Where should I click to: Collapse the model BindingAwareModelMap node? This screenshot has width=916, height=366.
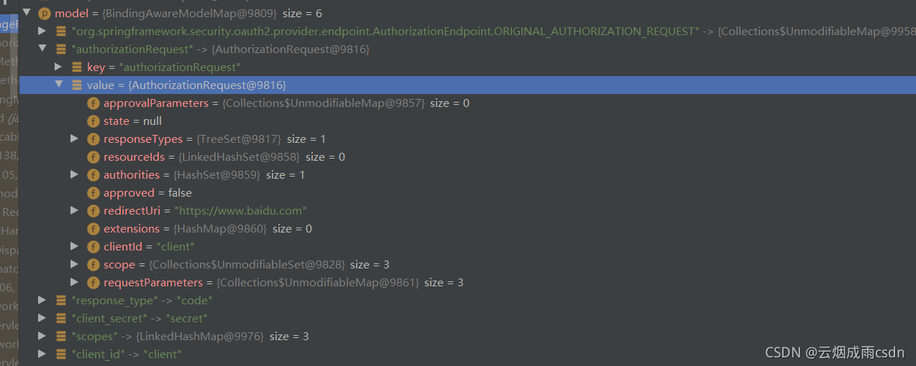tap(27, 13)
